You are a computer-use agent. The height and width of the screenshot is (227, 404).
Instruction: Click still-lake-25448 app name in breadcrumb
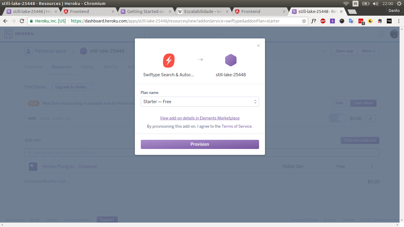coord(107,51)
